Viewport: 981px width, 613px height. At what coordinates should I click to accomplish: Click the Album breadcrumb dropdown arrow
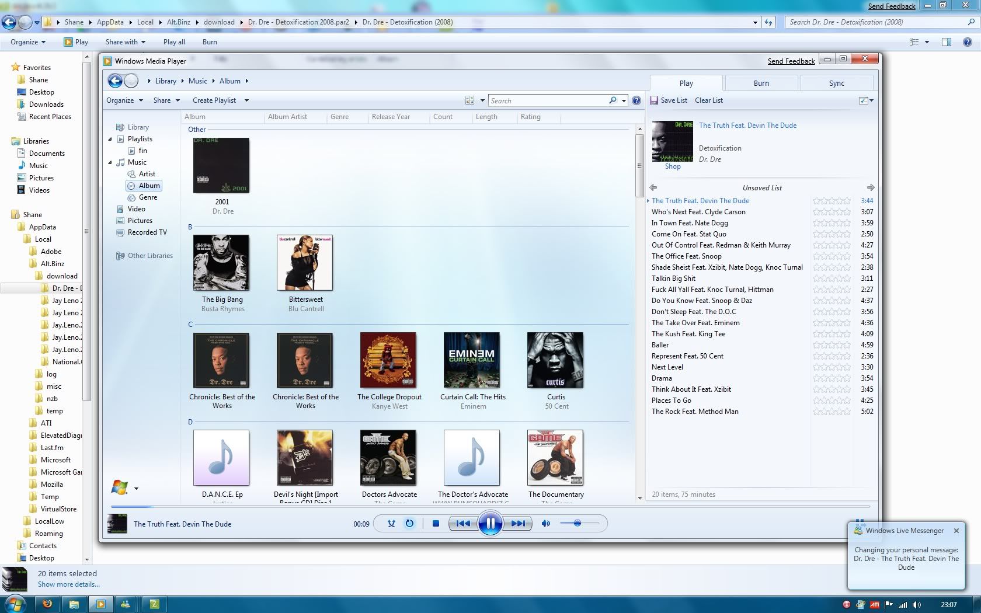[x=246, y=81]
